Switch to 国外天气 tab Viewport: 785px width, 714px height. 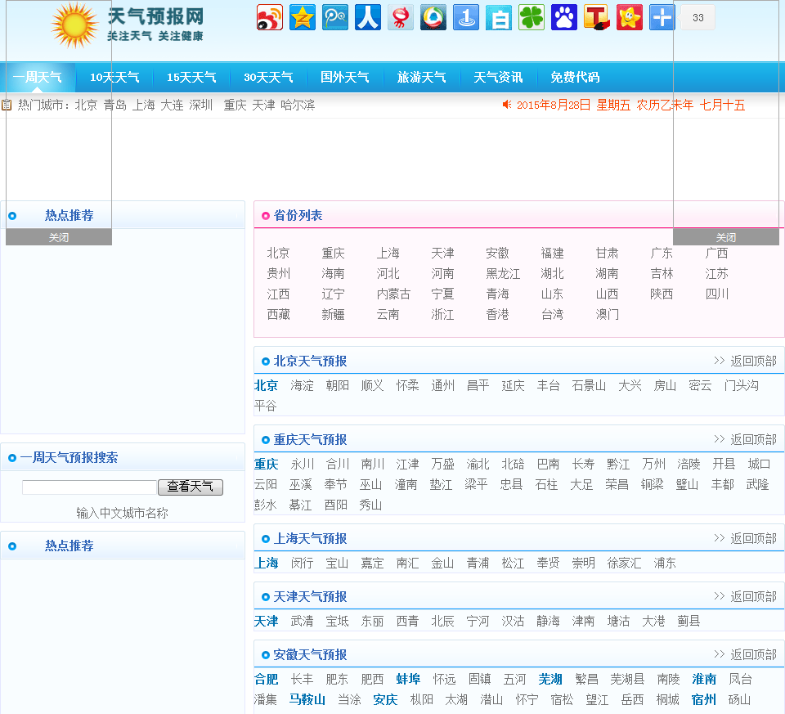pos(344,78)
